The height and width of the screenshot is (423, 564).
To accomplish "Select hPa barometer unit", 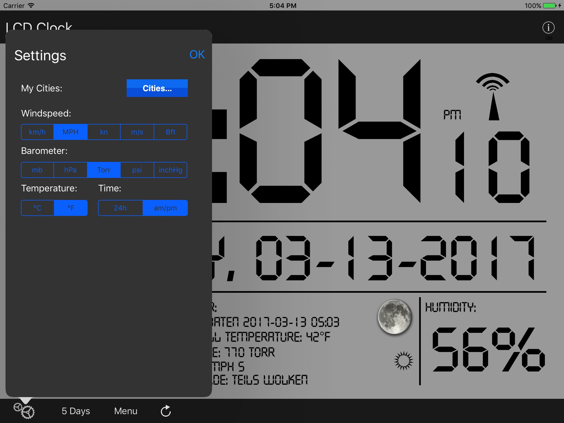I will [x=71, y=169].
